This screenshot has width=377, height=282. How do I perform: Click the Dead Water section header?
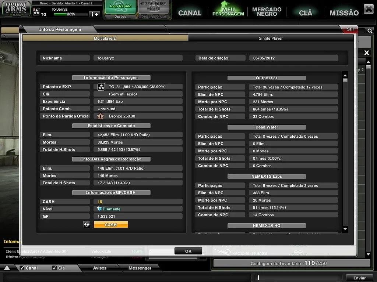tap(267, 127)
